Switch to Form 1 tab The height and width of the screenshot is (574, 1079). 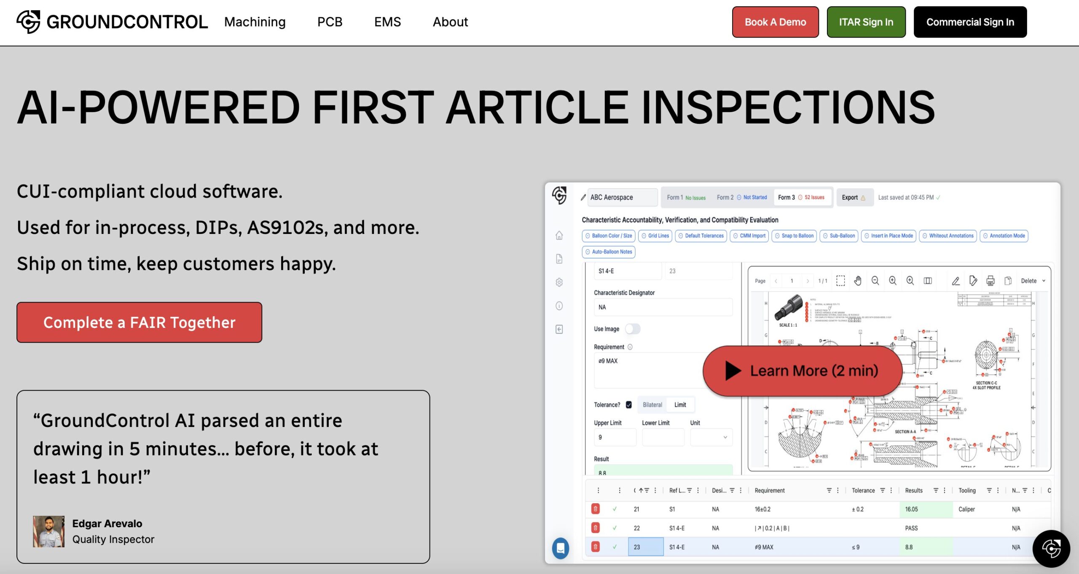686,197
